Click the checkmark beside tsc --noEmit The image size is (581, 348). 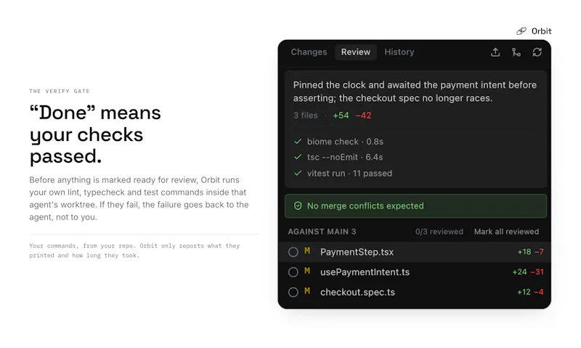(298, 157)
